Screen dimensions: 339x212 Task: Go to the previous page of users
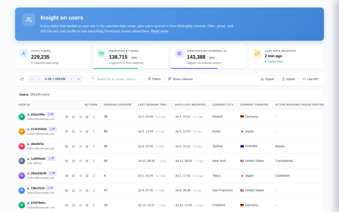39,79
